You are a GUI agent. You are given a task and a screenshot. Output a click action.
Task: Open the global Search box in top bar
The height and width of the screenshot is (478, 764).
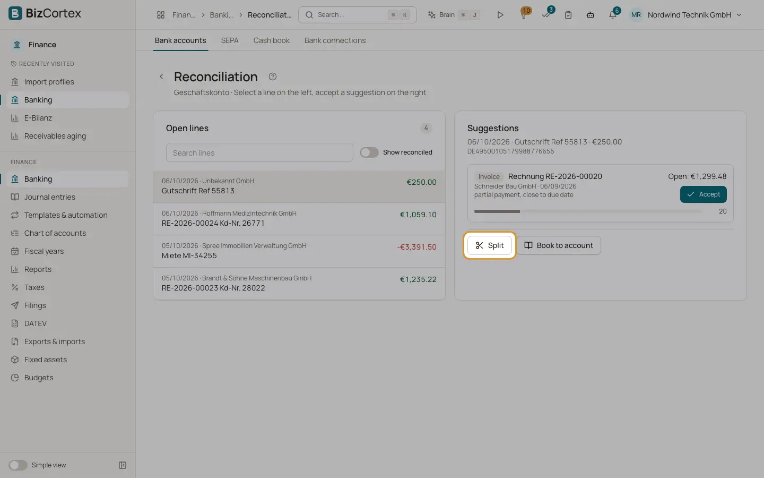(x=358, y=15)
